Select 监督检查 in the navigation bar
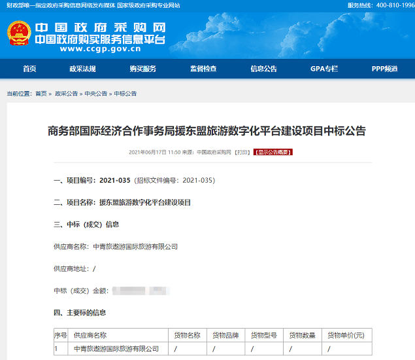This screenshot has height=360, width=415. point(203,69)
